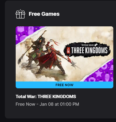Screen dimensions: 116x122
Task: Click the round bauble ornament top-left corner
Action: (23, 37)
